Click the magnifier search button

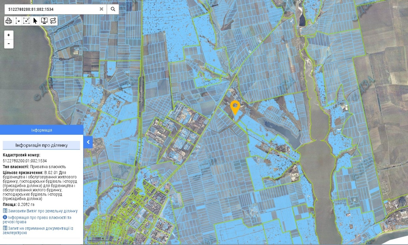point(113,9)
